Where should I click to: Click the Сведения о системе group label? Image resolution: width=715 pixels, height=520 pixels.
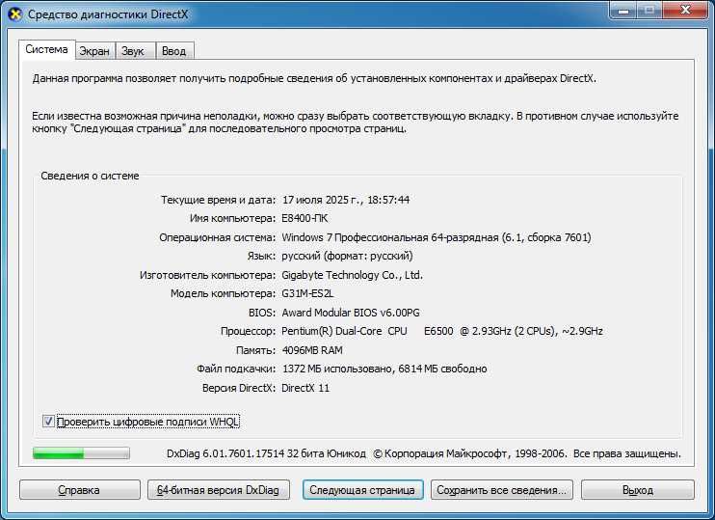pyautogui.click(x=90, y=176)
